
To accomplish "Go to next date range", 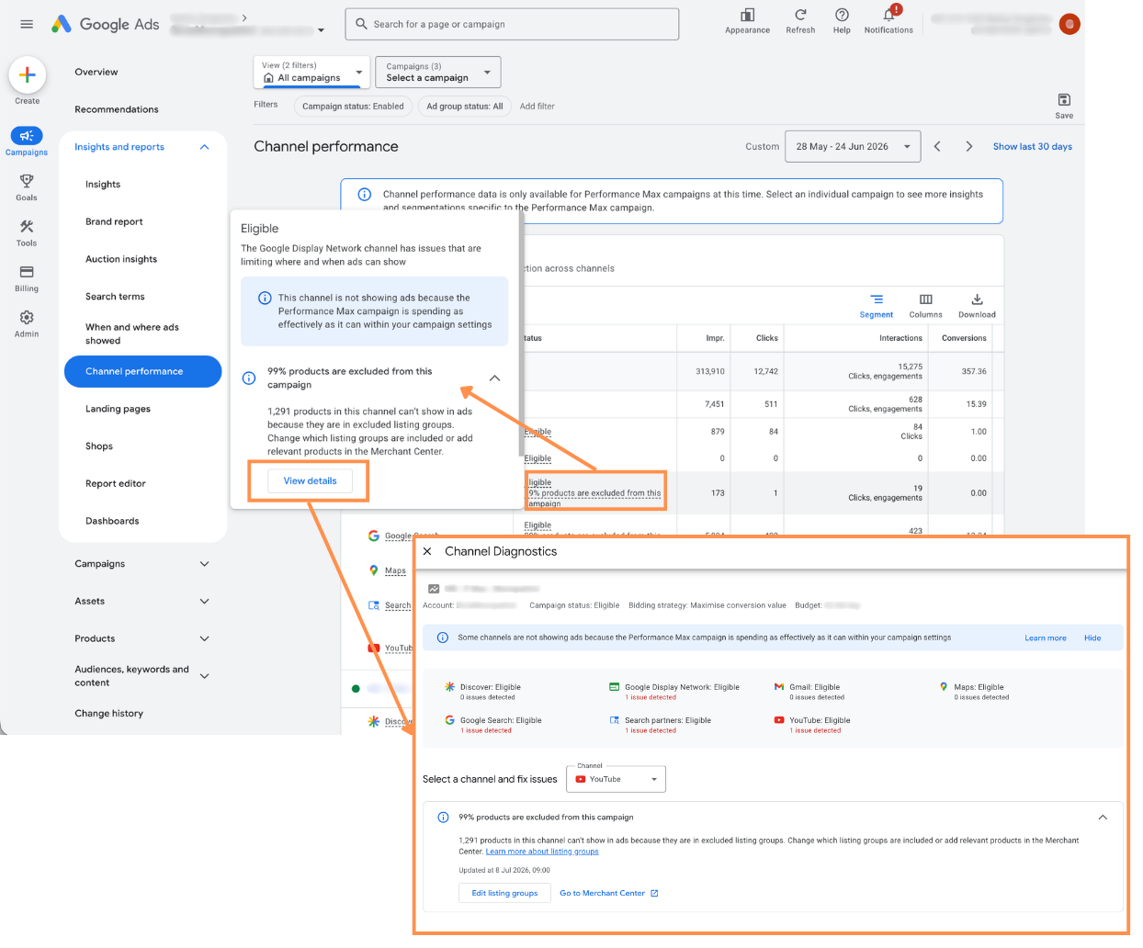I will coord(968,146).
